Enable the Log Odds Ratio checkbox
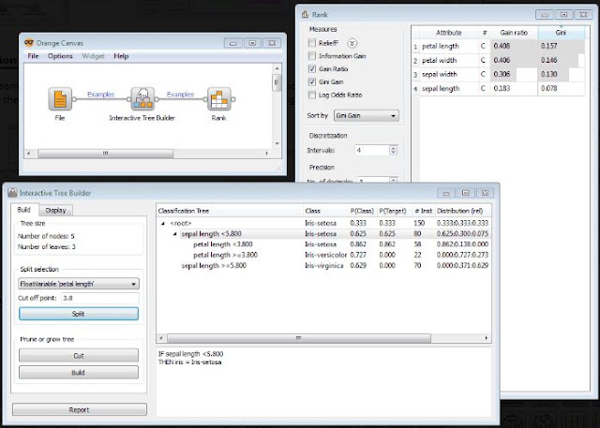 [312, 95]
